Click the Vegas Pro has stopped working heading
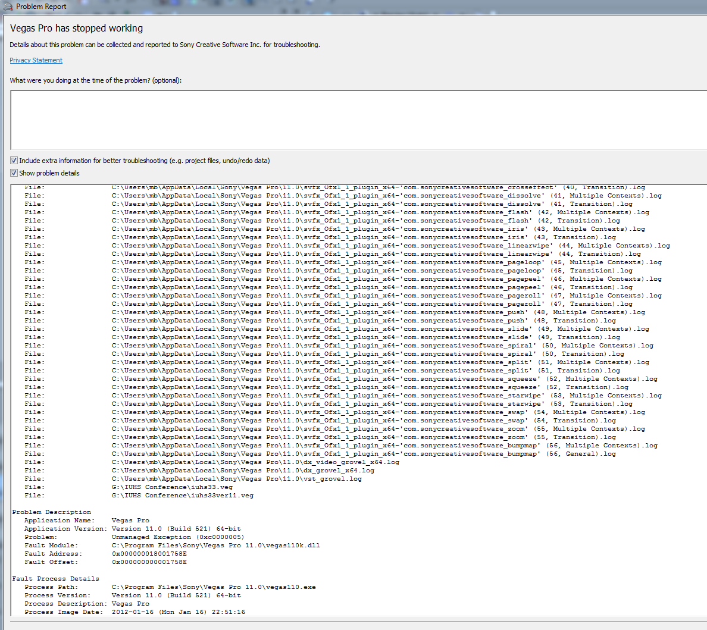Screen dimensions: 707x630 coord(76,29)
